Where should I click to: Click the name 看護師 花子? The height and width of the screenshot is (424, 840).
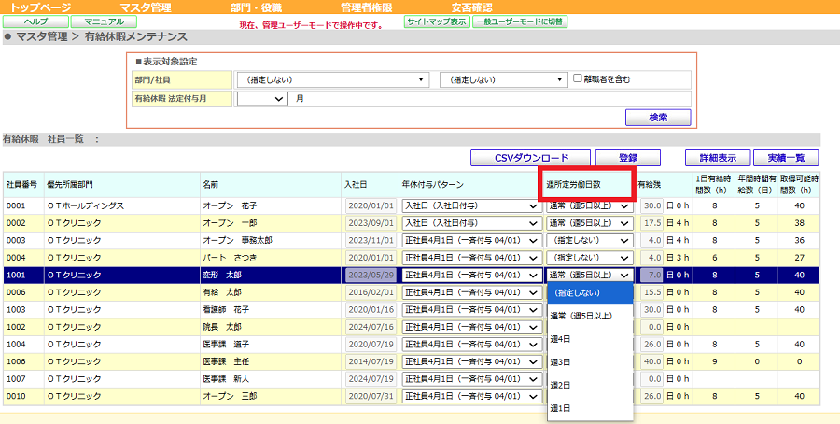point(226,309)
